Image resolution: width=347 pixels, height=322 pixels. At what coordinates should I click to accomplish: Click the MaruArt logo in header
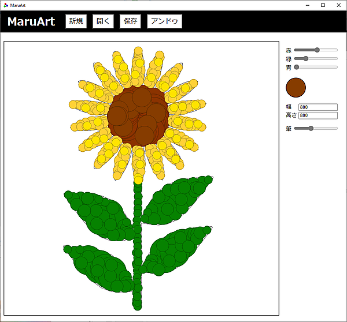pos(31,22)
